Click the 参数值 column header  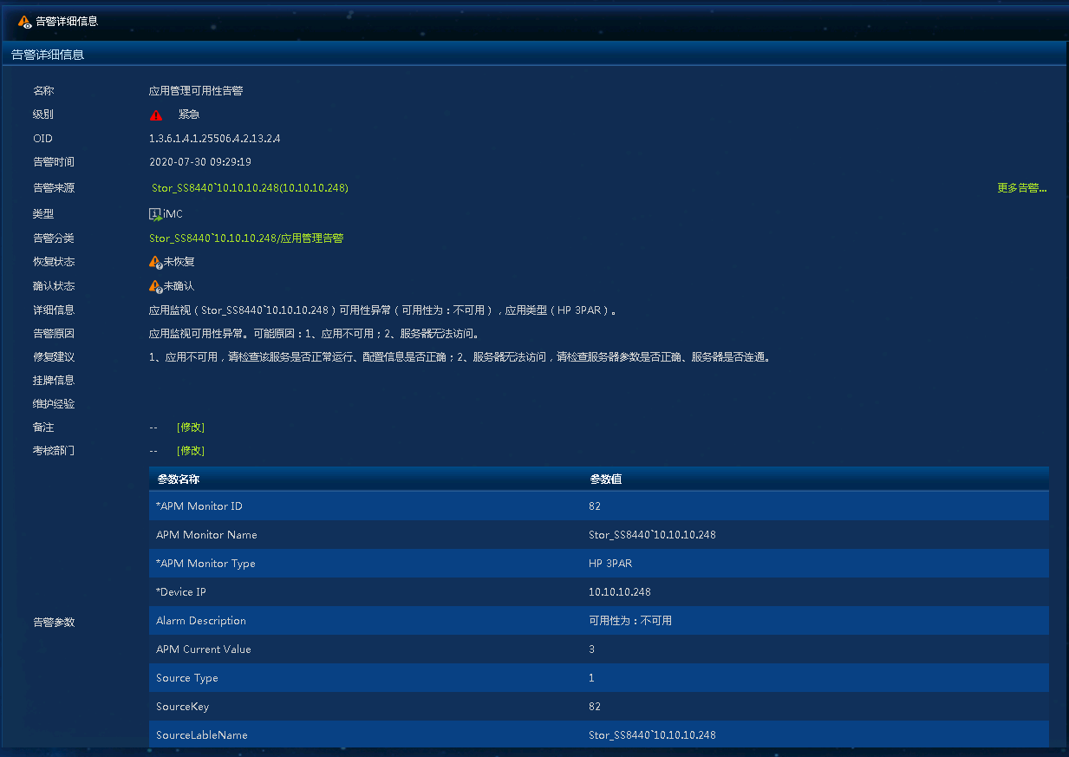[605, 480]
